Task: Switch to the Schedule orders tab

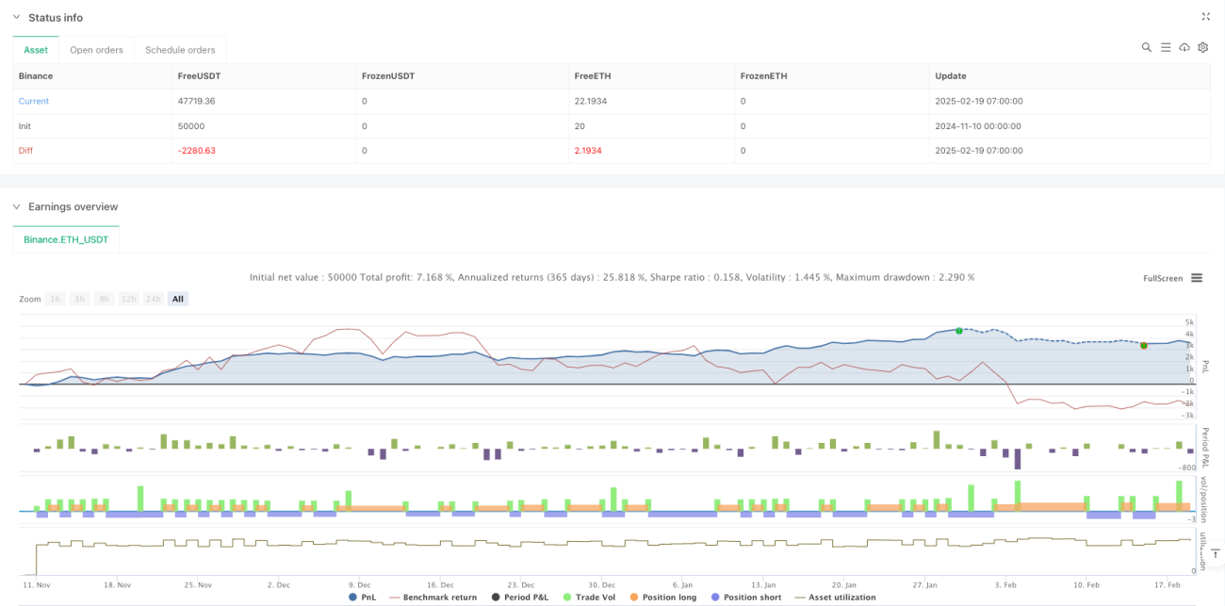Action: [180, 50]
